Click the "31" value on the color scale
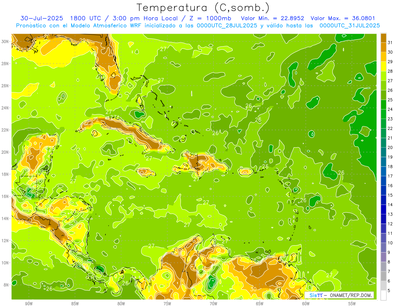This screenshot has width=399, height=308. [x=390, y=43]
